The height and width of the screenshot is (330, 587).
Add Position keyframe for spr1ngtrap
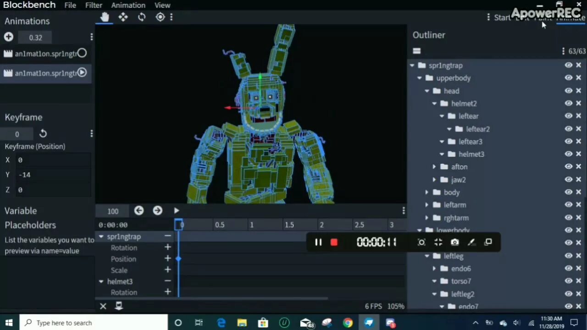[167, 258]
